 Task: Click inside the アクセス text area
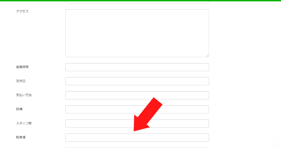pos(137,33)
